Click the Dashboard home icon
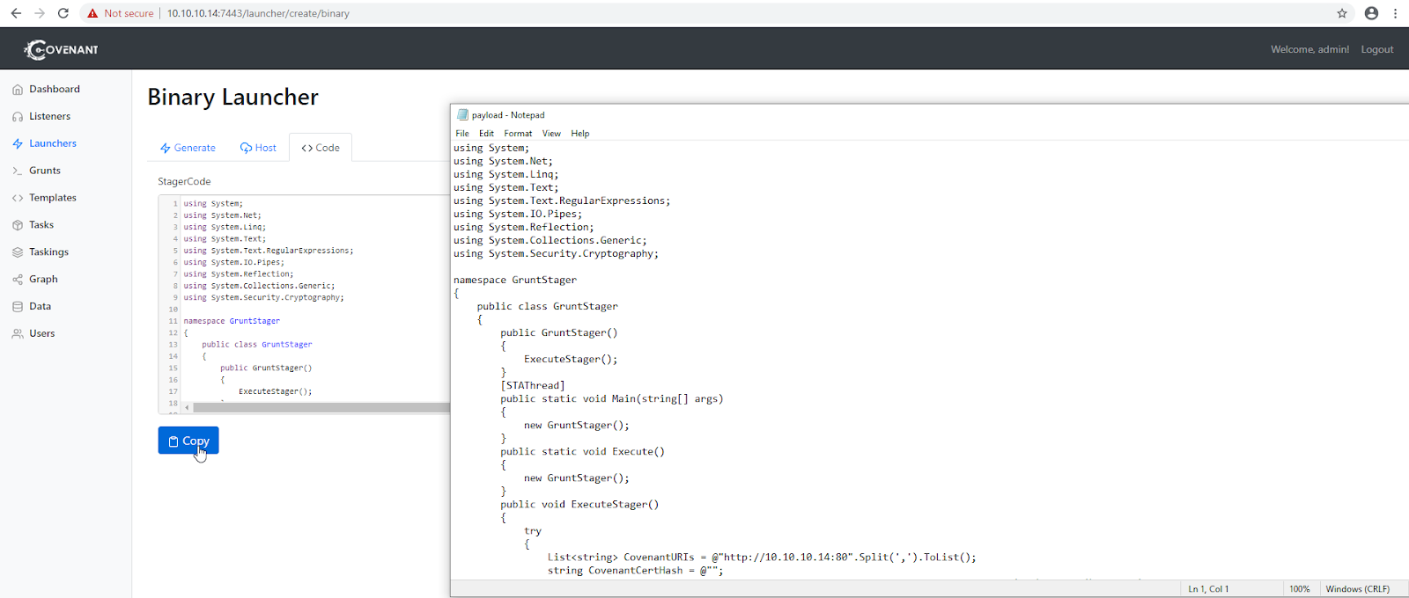Viewport: 1409px width, 598px height. (18, 90)
